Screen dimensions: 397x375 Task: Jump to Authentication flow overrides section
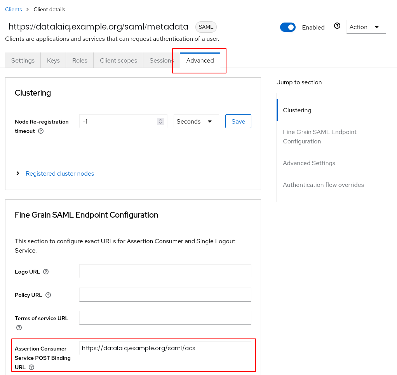tap(323, 185)
